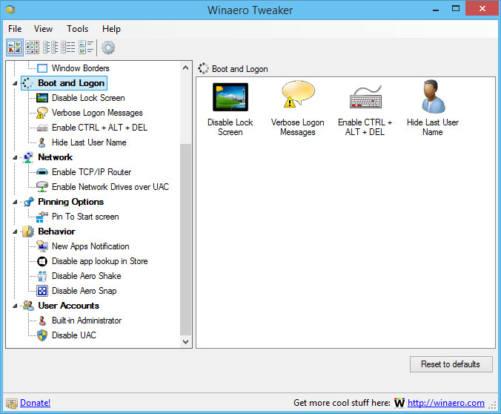Click Disable Lock Screen tree icon
Screen dimensions: 501x414
coord(42,98)
